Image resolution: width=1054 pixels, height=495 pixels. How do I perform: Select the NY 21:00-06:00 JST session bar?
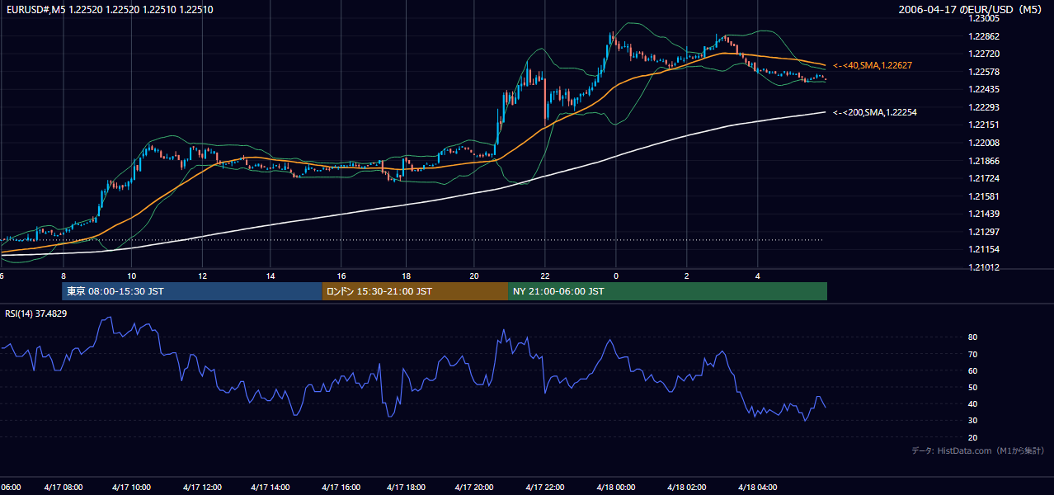pyautogui.click(x=667, y=291)
